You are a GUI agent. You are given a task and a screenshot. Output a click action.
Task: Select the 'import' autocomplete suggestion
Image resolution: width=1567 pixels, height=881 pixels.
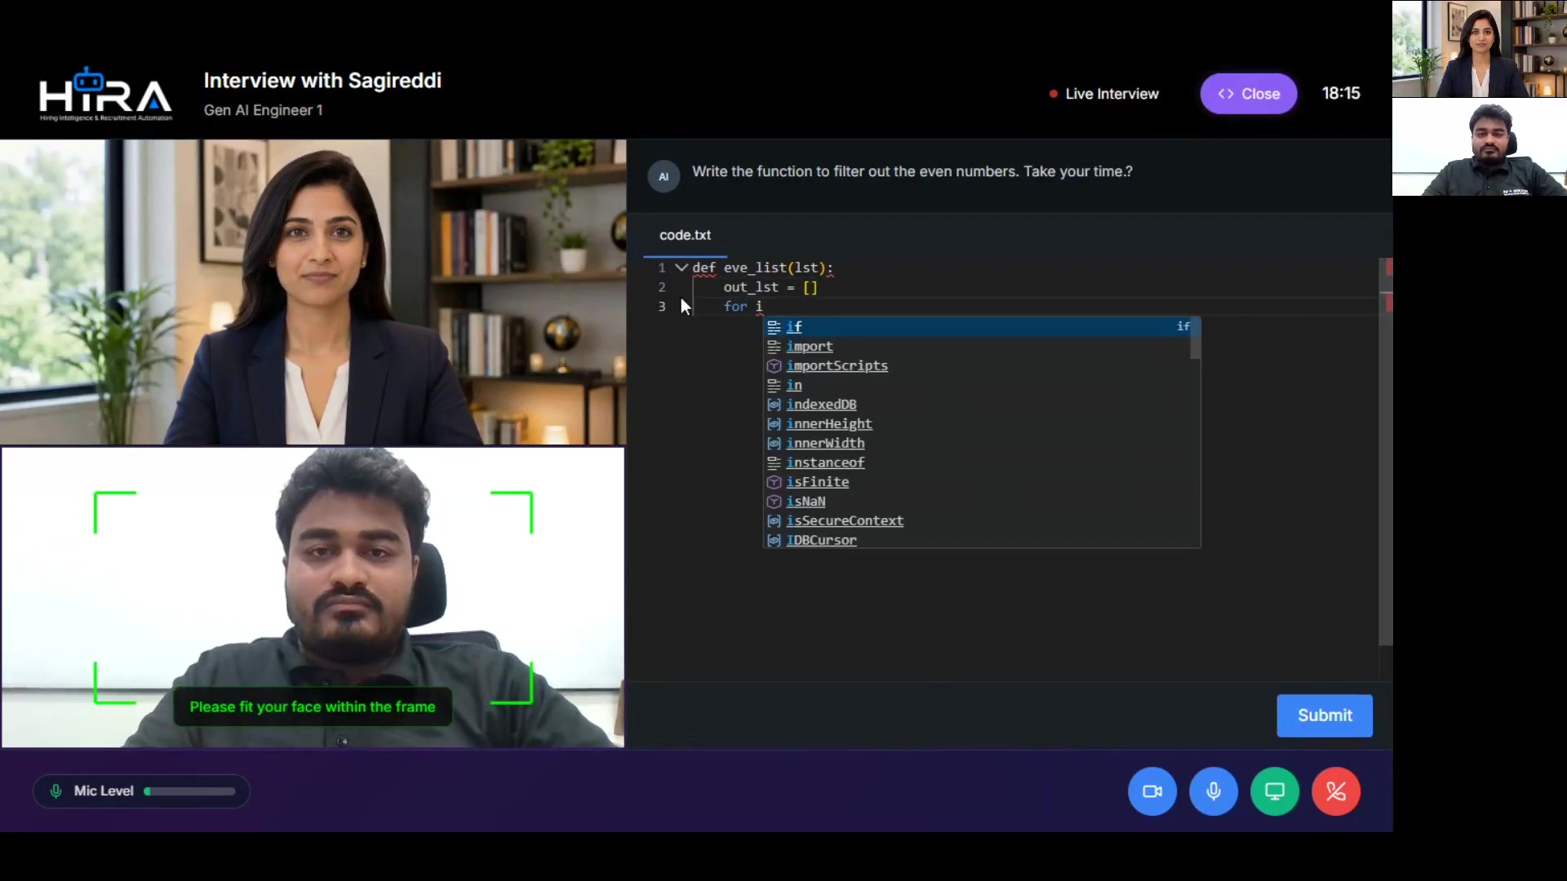pos(976,346)
